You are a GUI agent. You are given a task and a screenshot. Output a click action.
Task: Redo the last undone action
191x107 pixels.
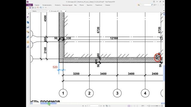(43, 8)
